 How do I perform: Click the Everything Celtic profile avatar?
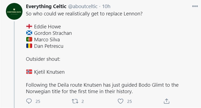(x=14, y=12)
